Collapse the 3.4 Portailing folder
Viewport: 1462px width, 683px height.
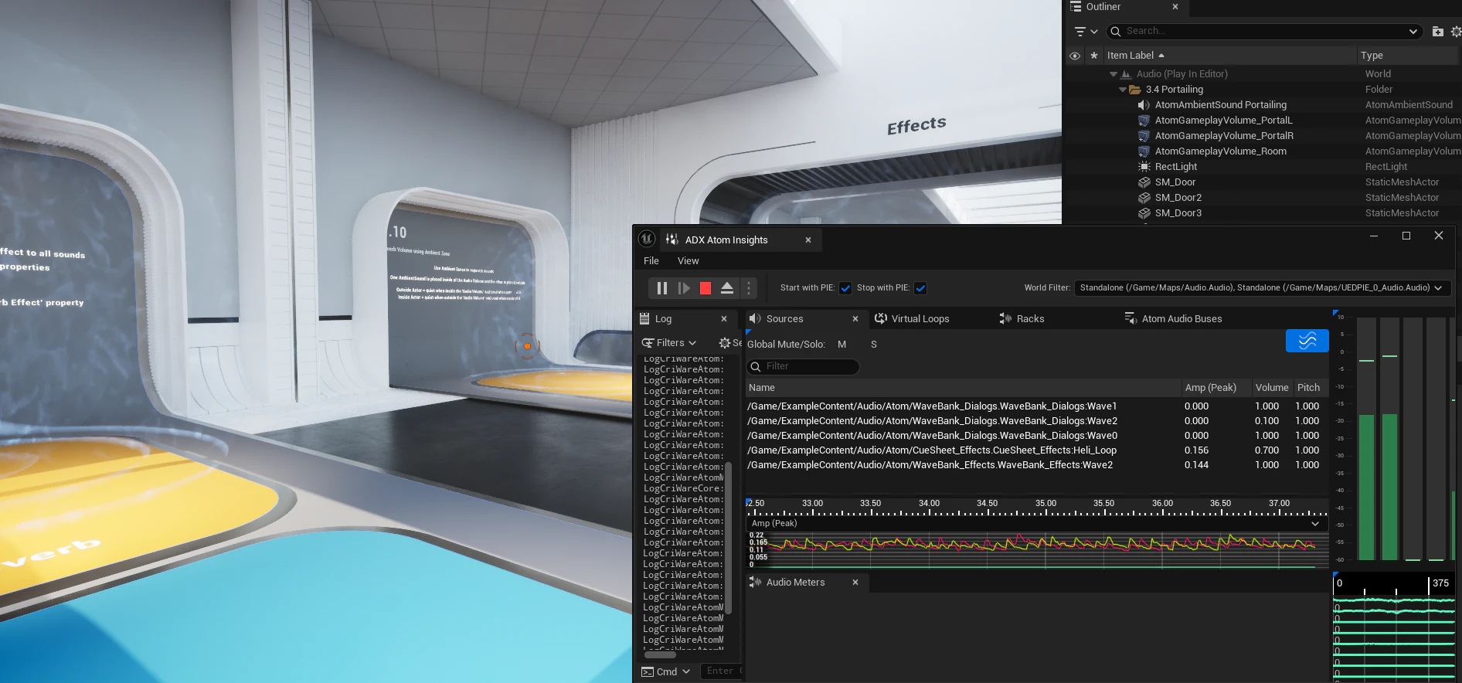pyautogui.click(x=1123, y=90)
